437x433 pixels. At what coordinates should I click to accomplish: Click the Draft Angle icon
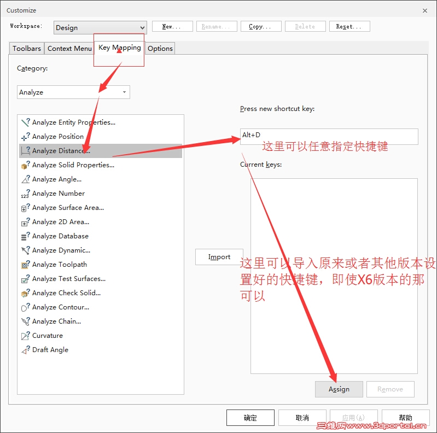pyautogui.click(x=26, y=349)
